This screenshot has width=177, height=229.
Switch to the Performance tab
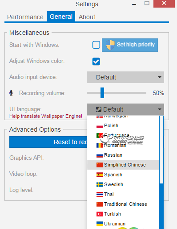(25, 17)
